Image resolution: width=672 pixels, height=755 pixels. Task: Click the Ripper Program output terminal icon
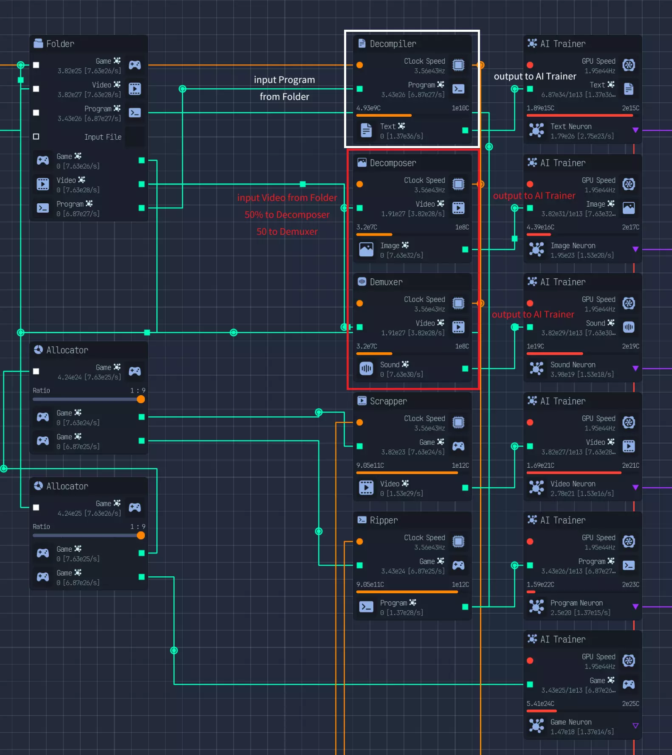pos(366,607)
